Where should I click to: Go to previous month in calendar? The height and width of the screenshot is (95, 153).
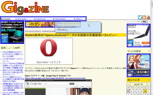tap(128, 85)
